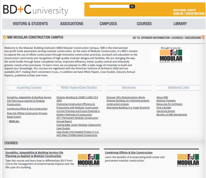Screen dimensions: 206x178
Task: Open the Visitors & Students menu
Action: click(x=30, y=24)
